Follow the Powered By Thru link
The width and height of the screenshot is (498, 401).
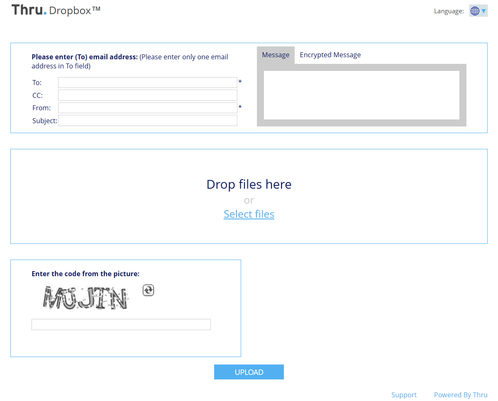point(460,395)
